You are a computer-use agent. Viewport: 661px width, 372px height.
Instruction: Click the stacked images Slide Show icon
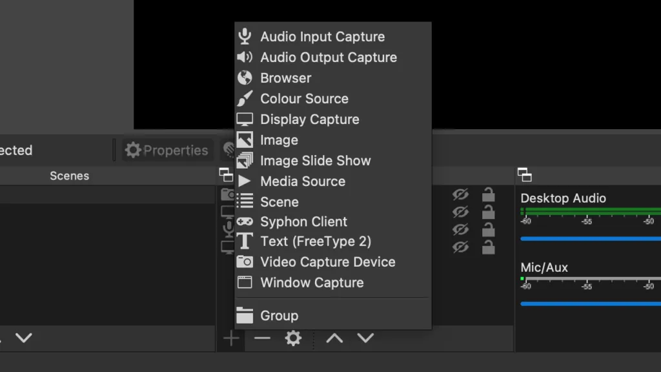pyautogui.click(x=245, y=160)
